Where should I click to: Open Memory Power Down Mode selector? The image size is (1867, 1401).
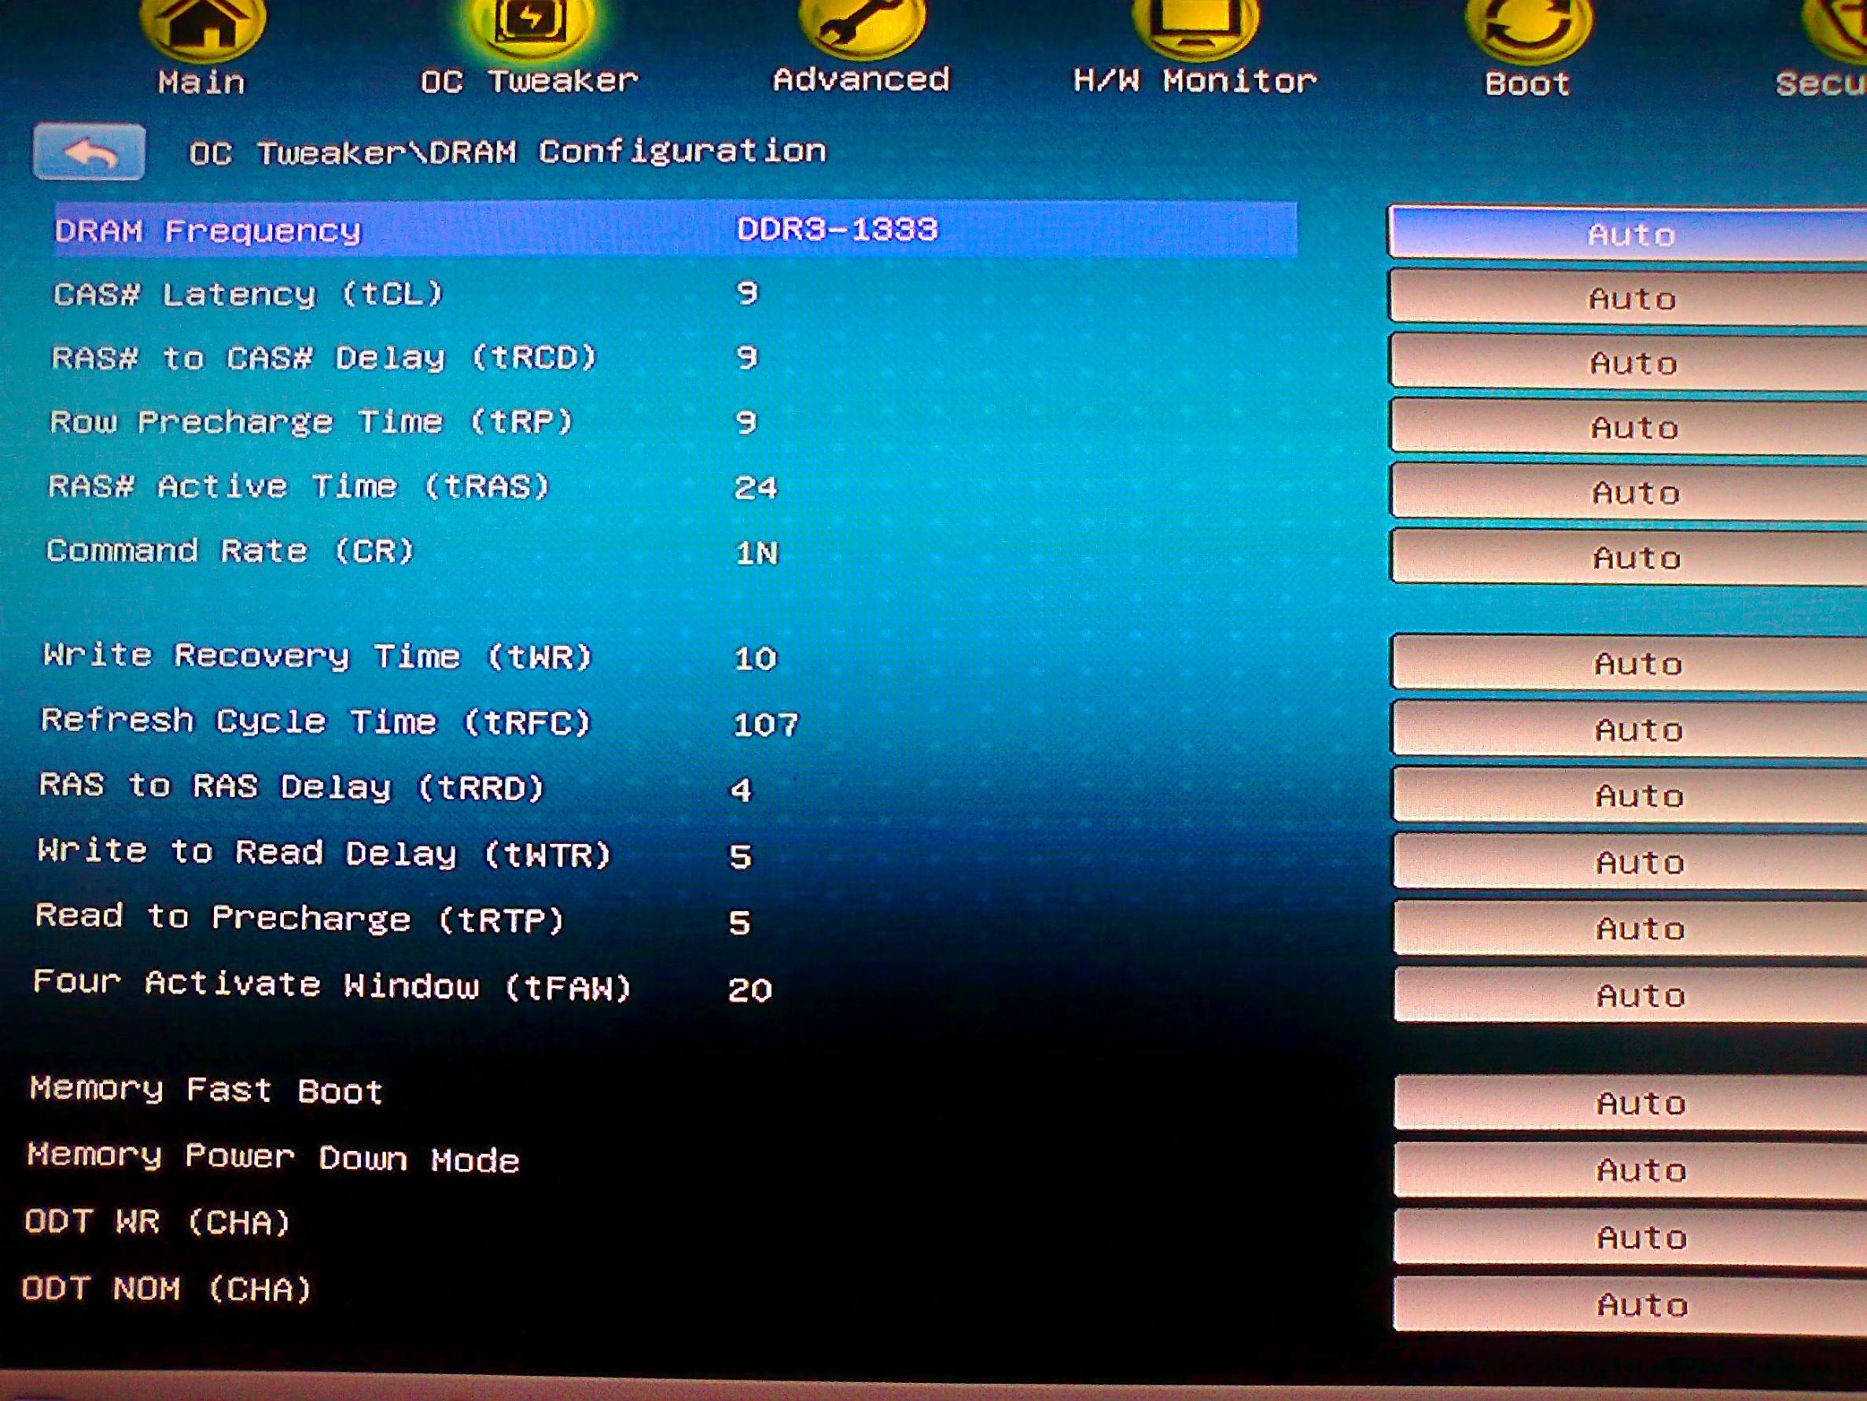point(1639,1170)
